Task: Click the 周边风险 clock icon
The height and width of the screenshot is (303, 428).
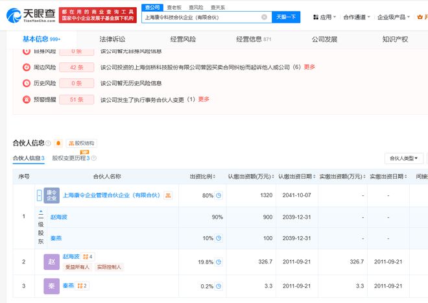Action: tap(27, 67)
